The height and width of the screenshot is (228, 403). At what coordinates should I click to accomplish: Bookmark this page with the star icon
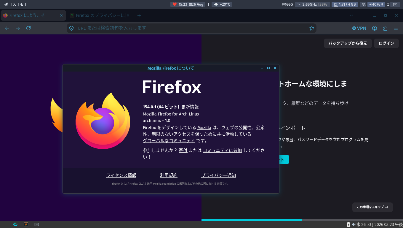coord(311,28)
